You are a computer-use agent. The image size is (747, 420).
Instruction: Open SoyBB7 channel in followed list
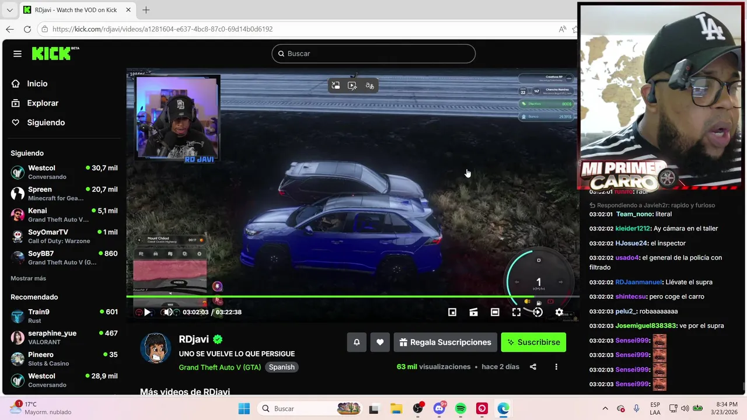(64, 258)
